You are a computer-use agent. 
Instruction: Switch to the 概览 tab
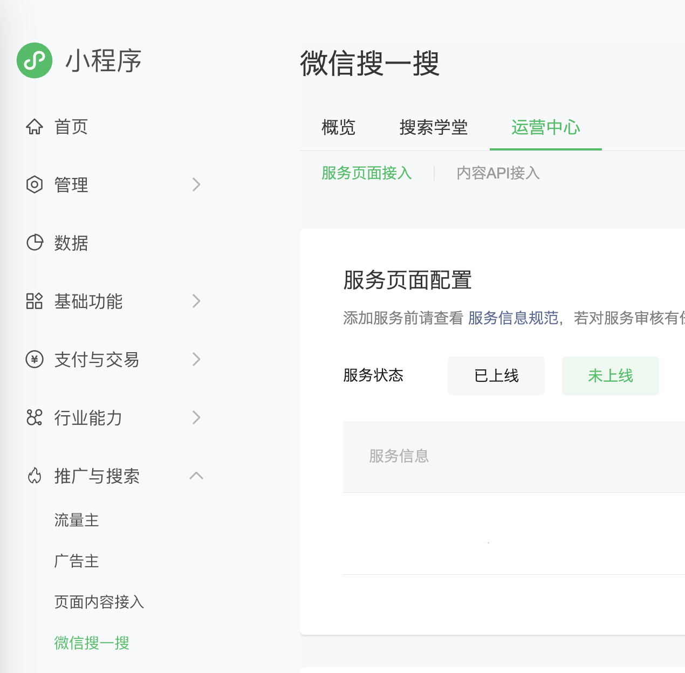338,127
